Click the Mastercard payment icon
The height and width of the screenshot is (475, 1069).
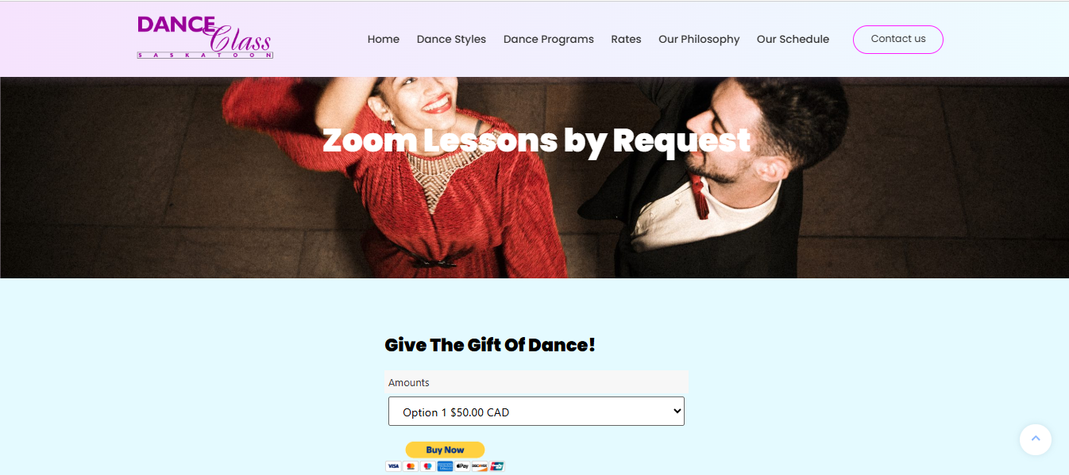[x=411, y=466]
